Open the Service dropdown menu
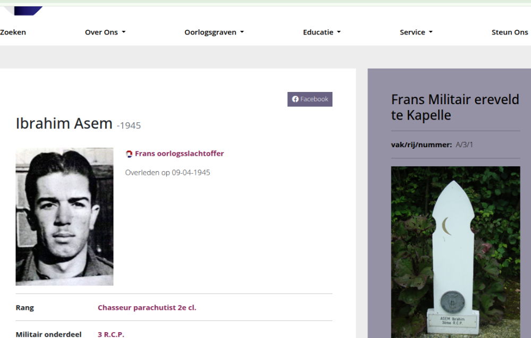531x338 pixels. click(x=416, y=32)
